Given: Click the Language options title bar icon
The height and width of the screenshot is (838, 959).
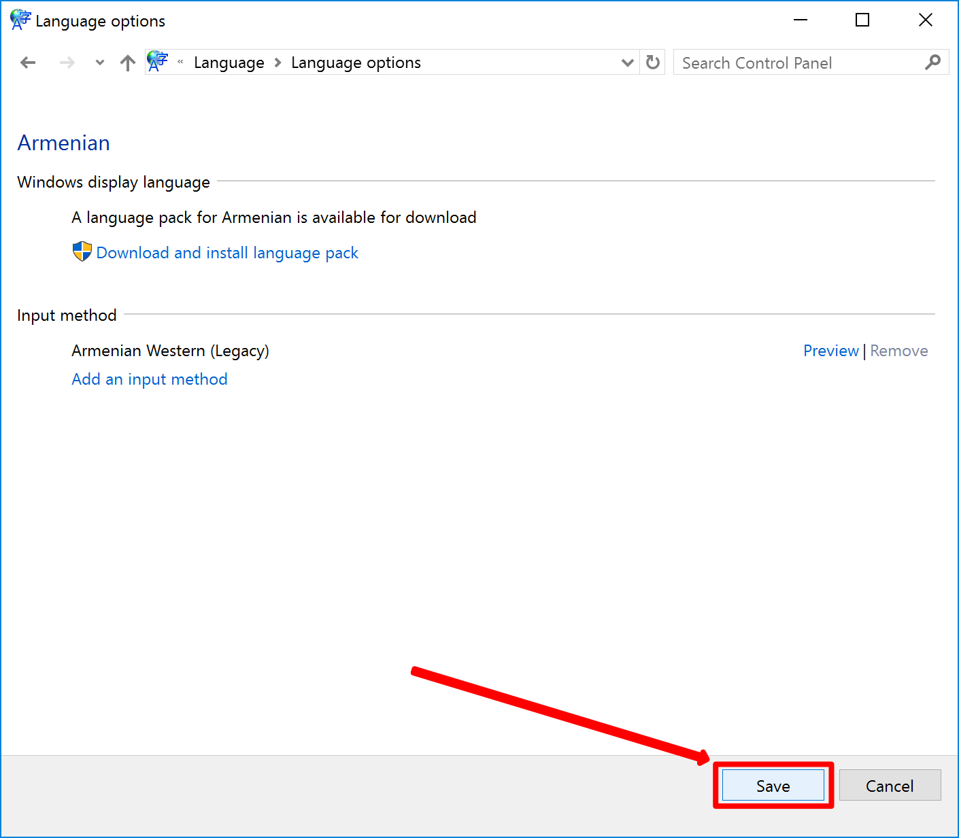Looking at the screenshot, I should pyautogui.click(x=20, y=20).
